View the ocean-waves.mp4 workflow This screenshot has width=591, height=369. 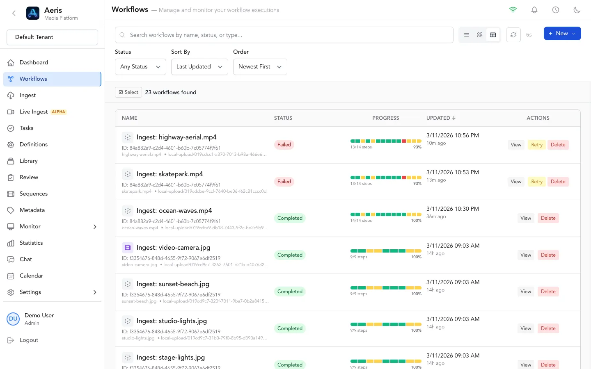point(526,218)
